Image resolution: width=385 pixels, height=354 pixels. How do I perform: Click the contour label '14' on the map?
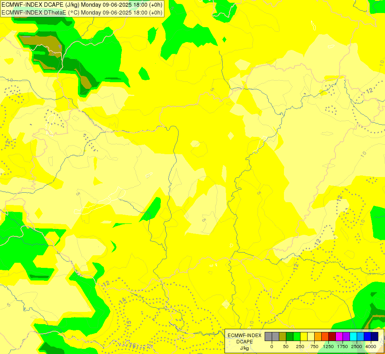(x=123, y=300)
